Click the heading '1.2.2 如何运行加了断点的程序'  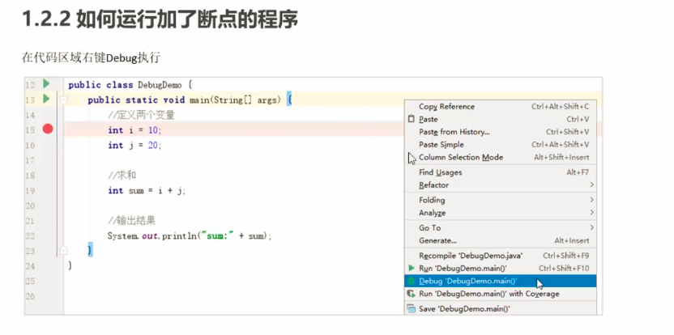tap(160, 19)
